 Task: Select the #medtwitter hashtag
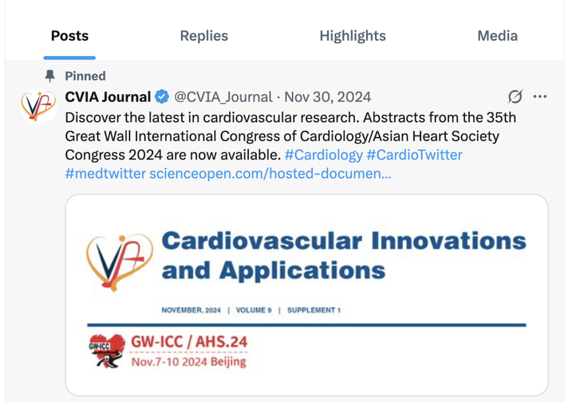coord(105,173)
